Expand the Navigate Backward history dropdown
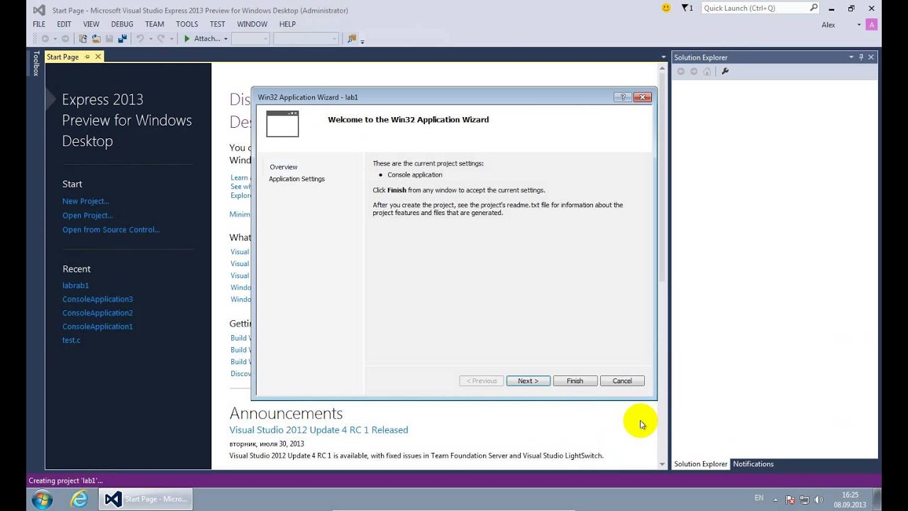This screenshot has width=908, height=511. pos(55,38)
